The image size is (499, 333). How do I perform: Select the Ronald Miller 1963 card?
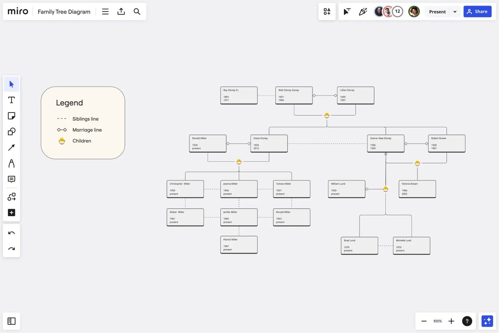tap(292, 217)
